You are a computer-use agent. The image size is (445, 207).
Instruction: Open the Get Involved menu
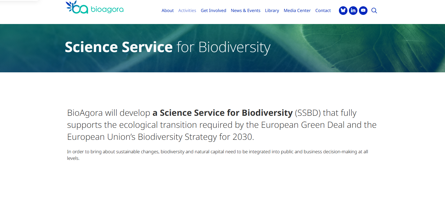click(x=213, y=11)
